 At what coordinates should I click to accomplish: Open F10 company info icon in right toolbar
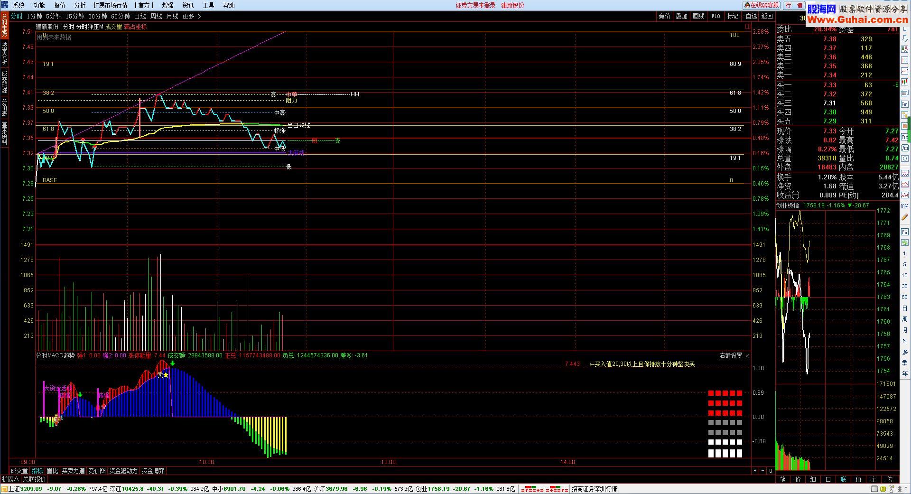(x=905, y=104)
